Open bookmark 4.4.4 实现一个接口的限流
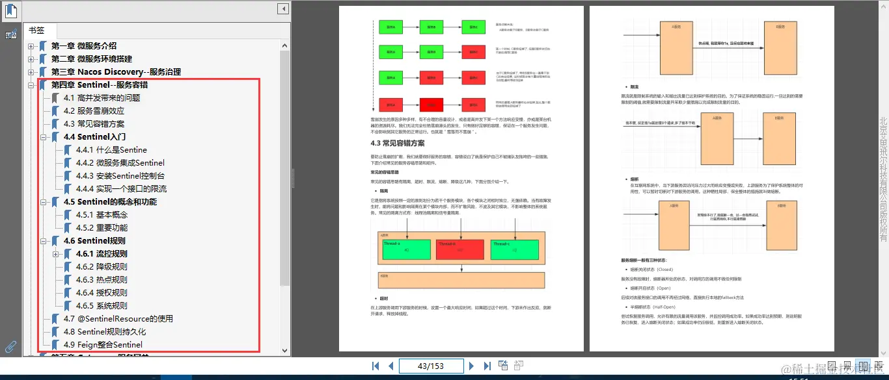This screenshot has height=380, width=889. click(x=121, y=189)
